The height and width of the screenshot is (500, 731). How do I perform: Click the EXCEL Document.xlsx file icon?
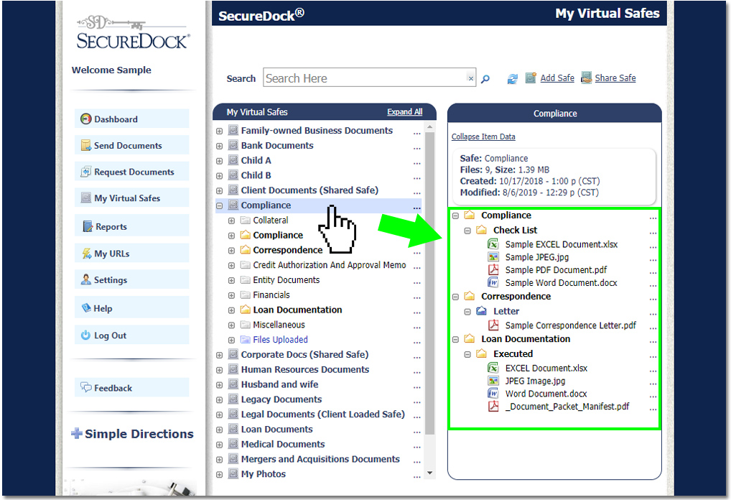[493, 368]
